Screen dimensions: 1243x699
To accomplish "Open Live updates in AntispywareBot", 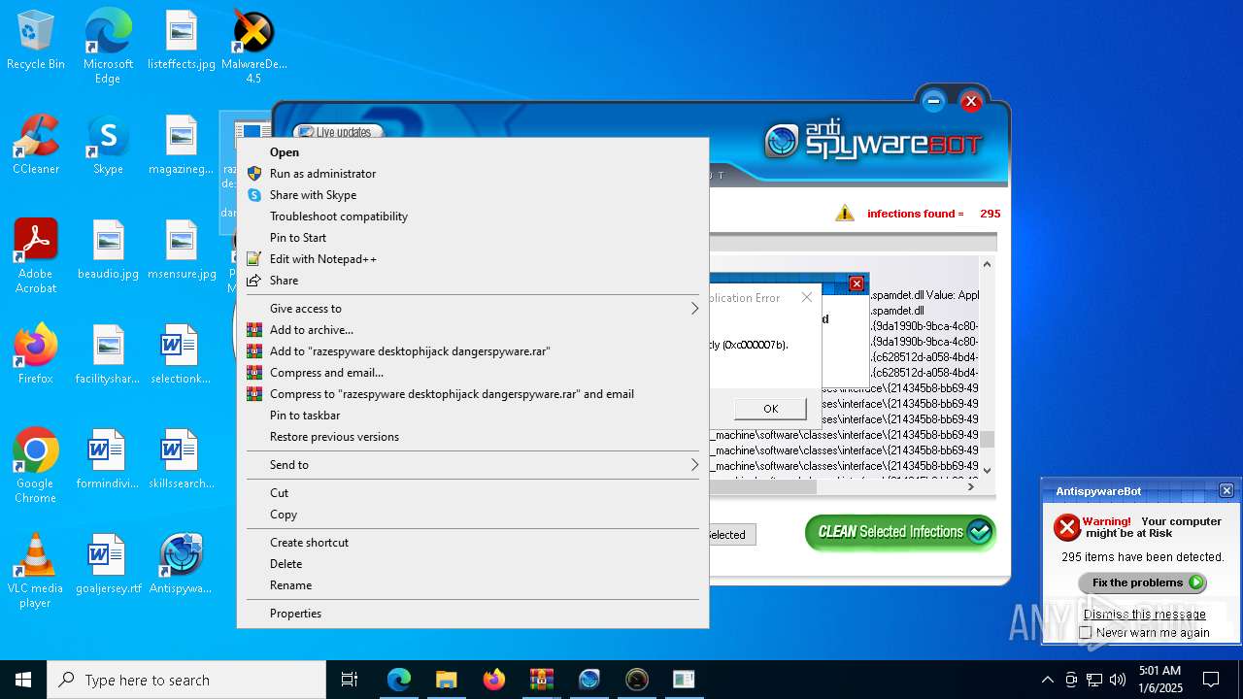I will click(339, 132).
